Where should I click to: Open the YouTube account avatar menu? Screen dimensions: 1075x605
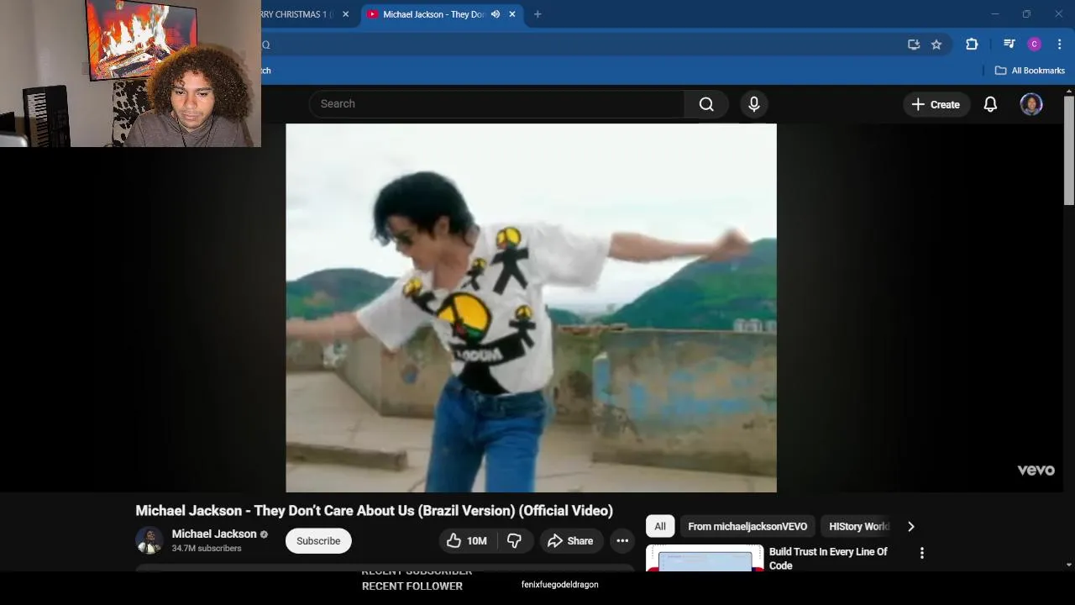tap(1031, 104)
